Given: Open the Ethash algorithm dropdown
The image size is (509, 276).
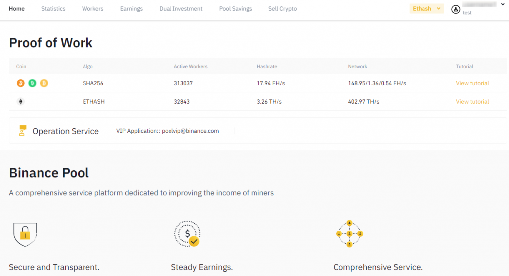Looking at the screenshot, I should pos(426,9).
